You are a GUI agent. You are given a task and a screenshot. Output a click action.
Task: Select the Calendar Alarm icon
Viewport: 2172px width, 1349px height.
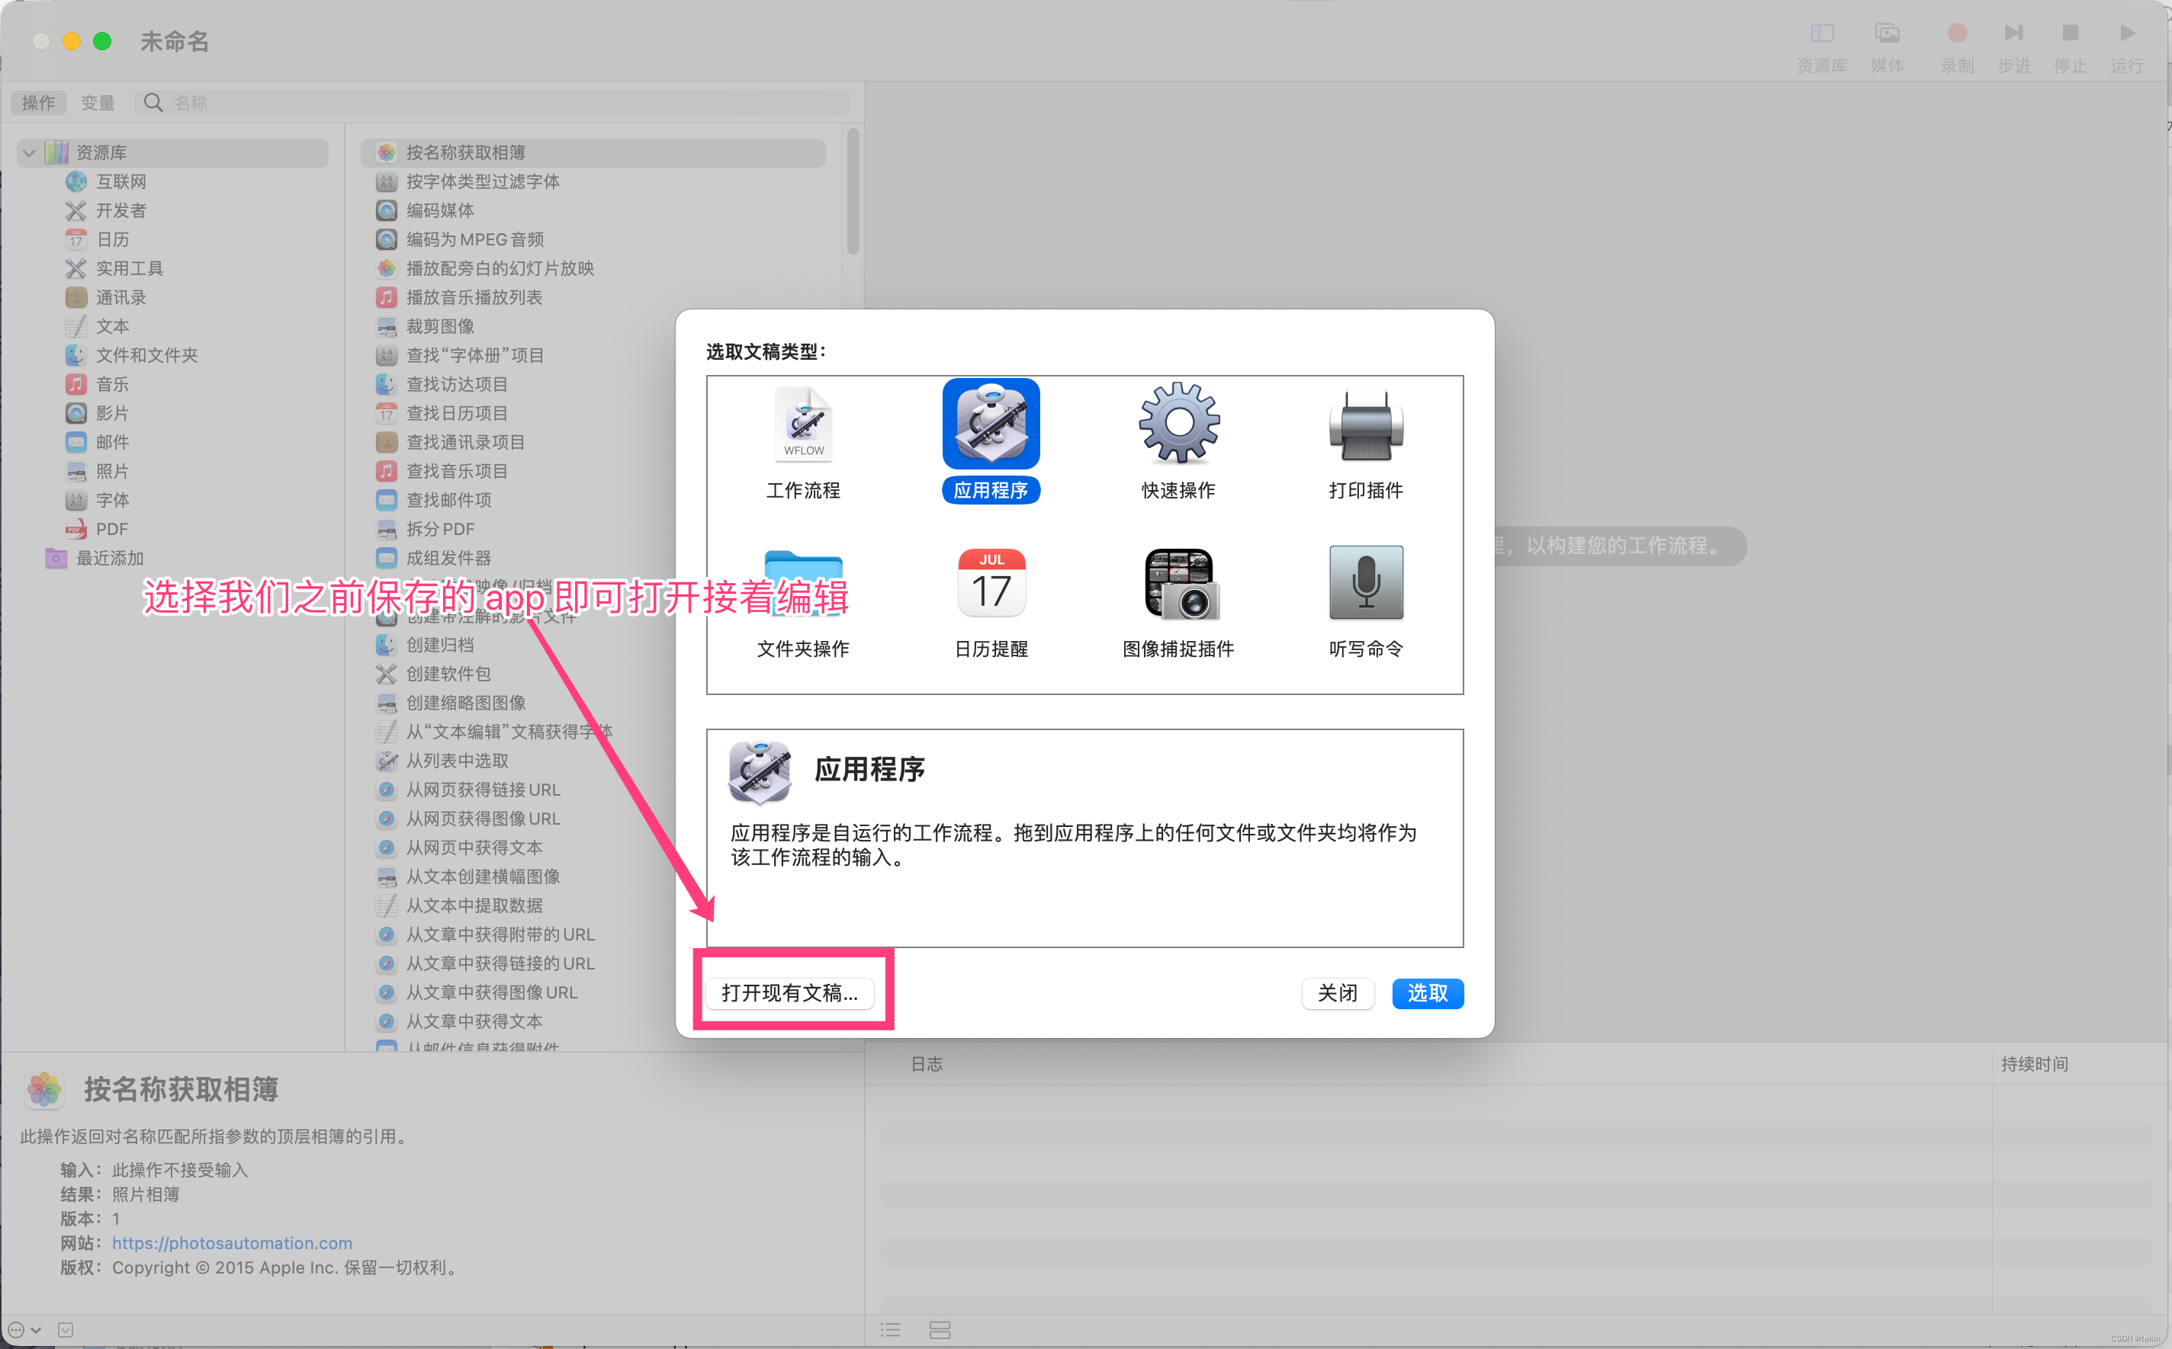coord(991,584)
